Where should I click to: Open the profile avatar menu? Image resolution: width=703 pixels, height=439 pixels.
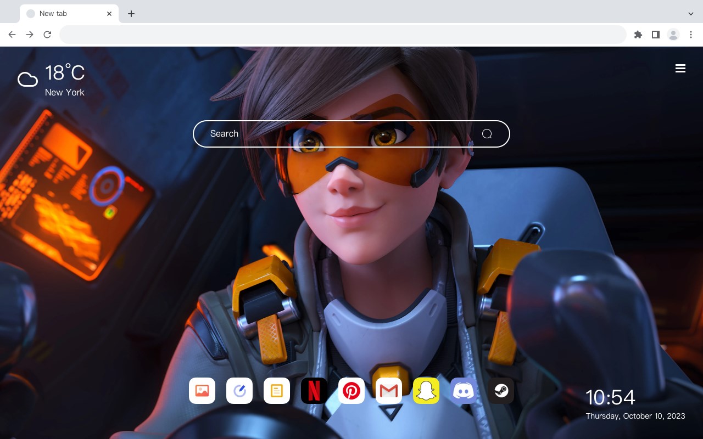click(673, 35)
